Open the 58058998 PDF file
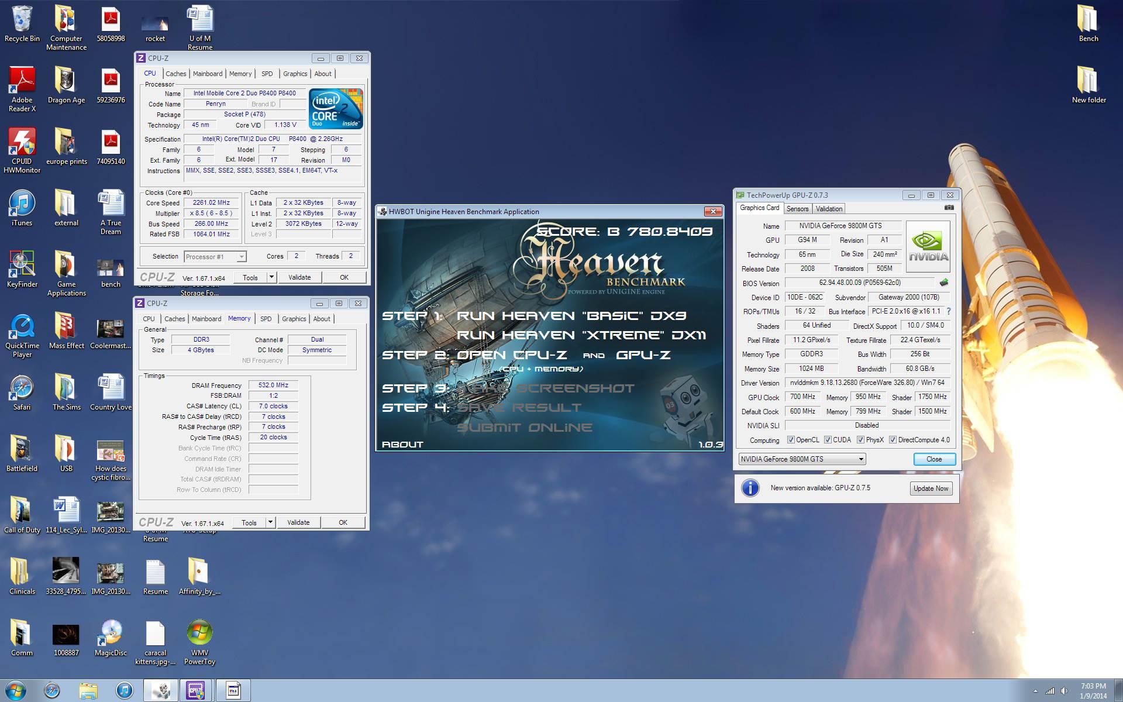1123x702 pixels. (x=111, y=24)
